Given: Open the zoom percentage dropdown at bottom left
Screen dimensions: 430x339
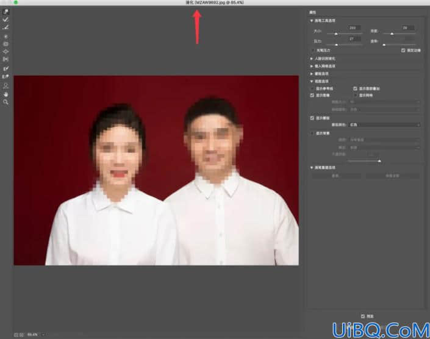Looking at the screenshot, I should (43, 335).
